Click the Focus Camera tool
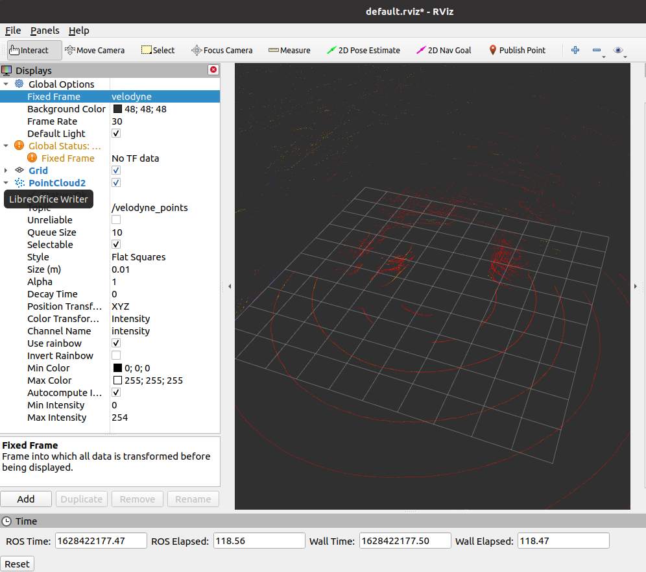This screenshot has width=646, height=572. coord(222,50)
